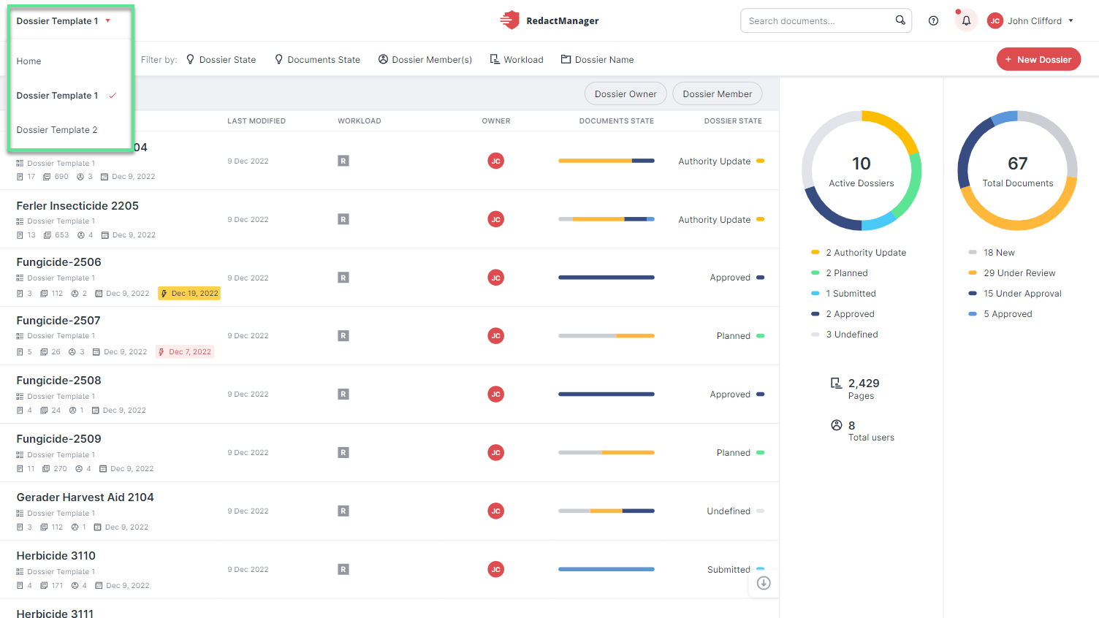Click the workload R icon for Ferler Insecticide 2205

343,219
